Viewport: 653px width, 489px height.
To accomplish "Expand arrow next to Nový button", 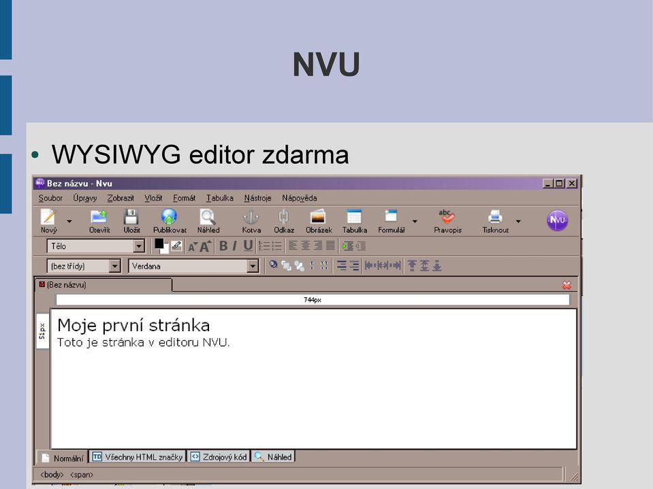I will (69, 222).
